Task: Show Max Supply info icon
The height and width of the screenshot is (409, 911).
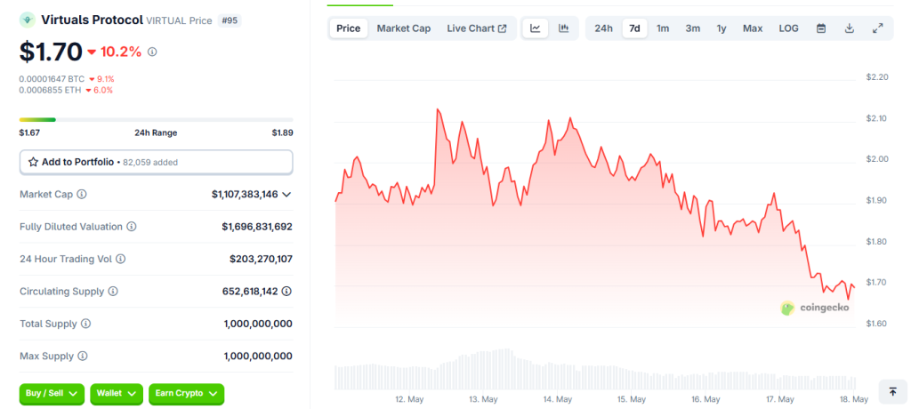Action: 83,357
